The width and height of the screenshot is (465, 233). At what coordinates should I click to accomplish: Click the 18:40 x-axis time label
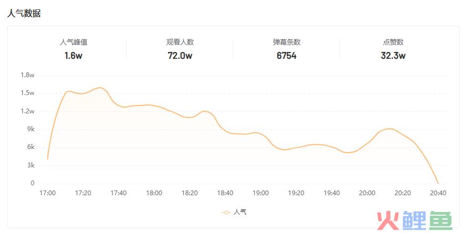click(225, 193)
